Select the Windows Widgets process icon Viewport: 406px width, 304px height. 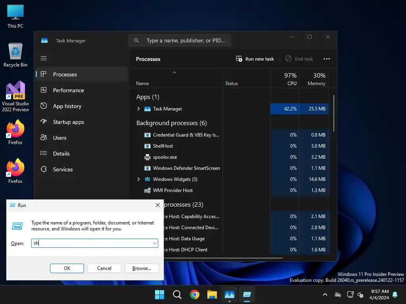[147, 179]
